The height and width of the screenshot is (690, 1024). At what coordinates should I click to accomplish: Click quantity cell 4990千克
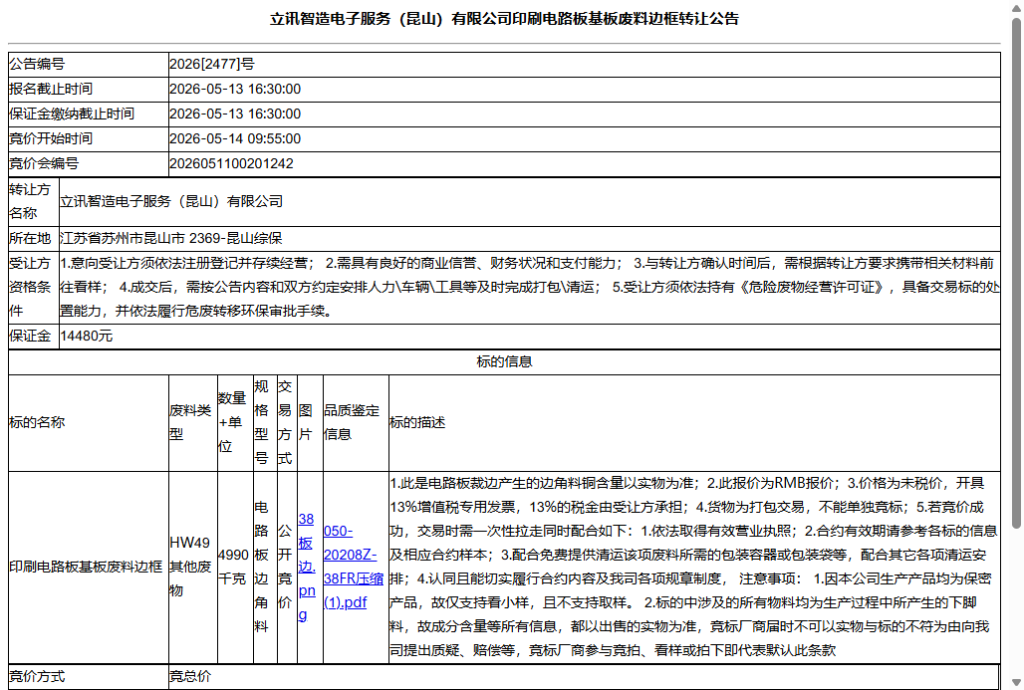(235, 567)
